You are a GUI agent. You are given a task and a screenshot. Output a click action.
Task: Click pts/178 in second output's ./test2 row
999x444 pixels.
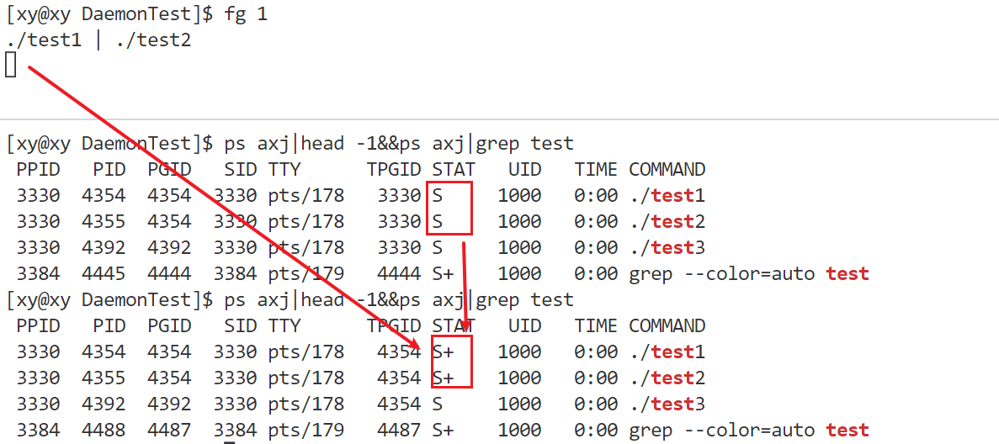pyautogui.click(x=306, y=378)
